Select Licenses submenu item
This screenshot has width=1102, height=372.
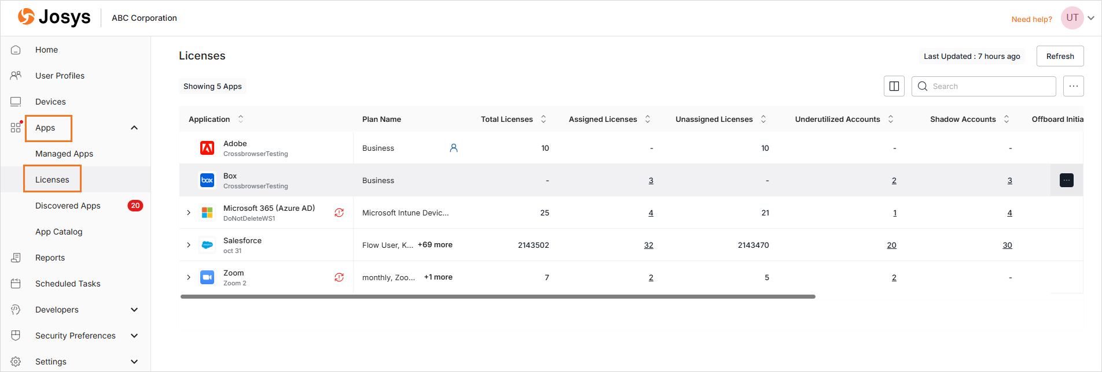52,180
